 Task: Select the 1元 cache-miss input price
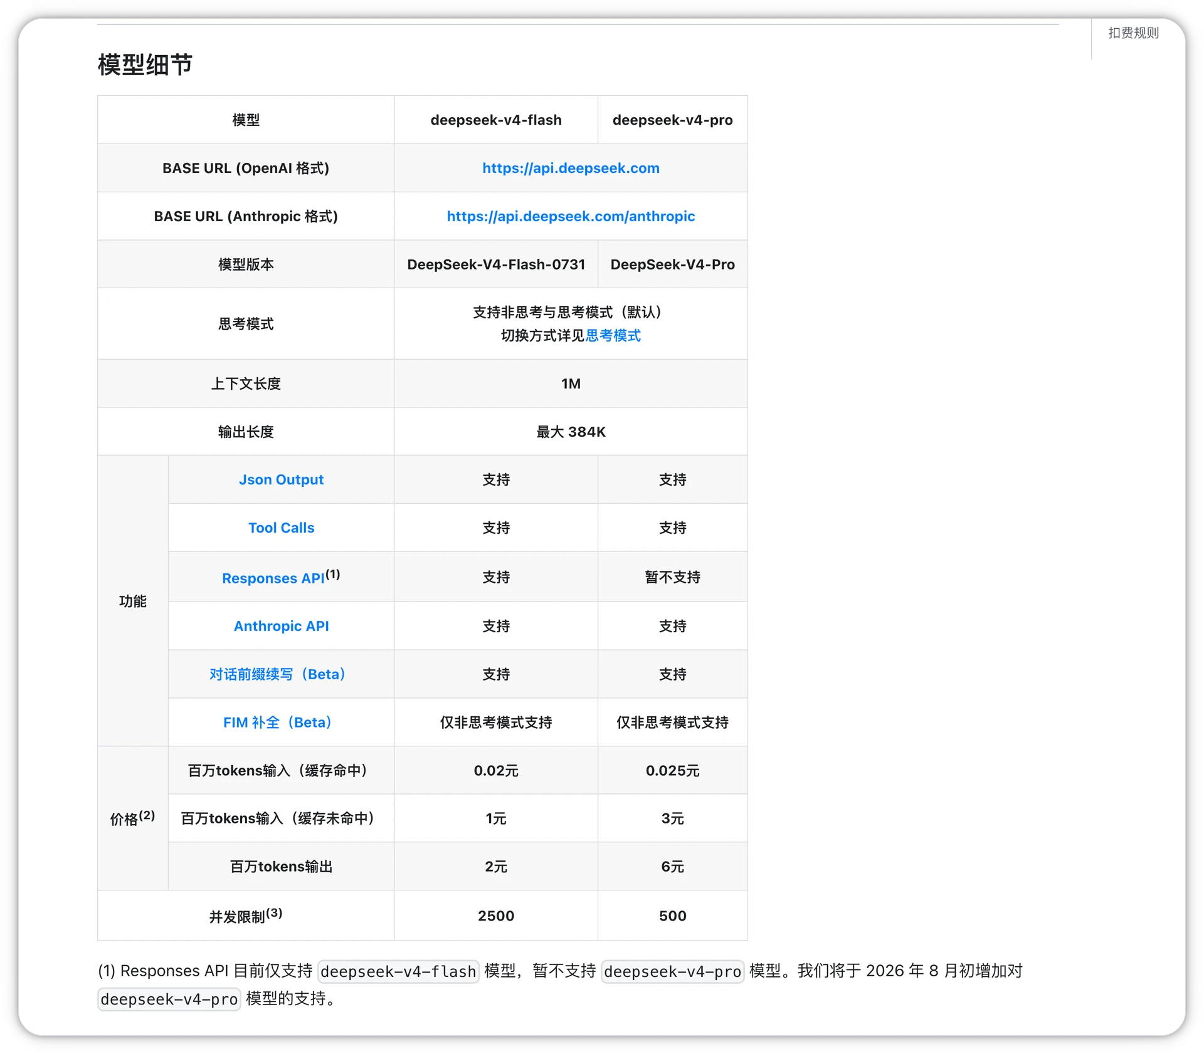point(496,818)
